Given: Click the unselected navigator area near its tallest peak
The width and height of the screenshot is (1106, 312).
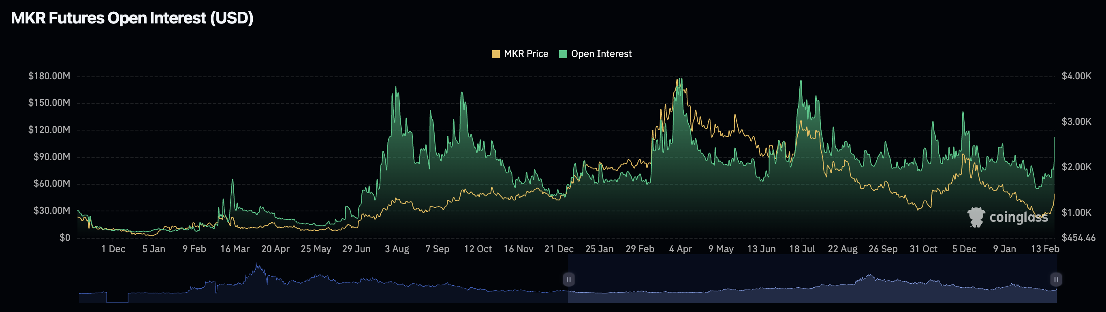Looking at the screenshot, I should (258, 278).
